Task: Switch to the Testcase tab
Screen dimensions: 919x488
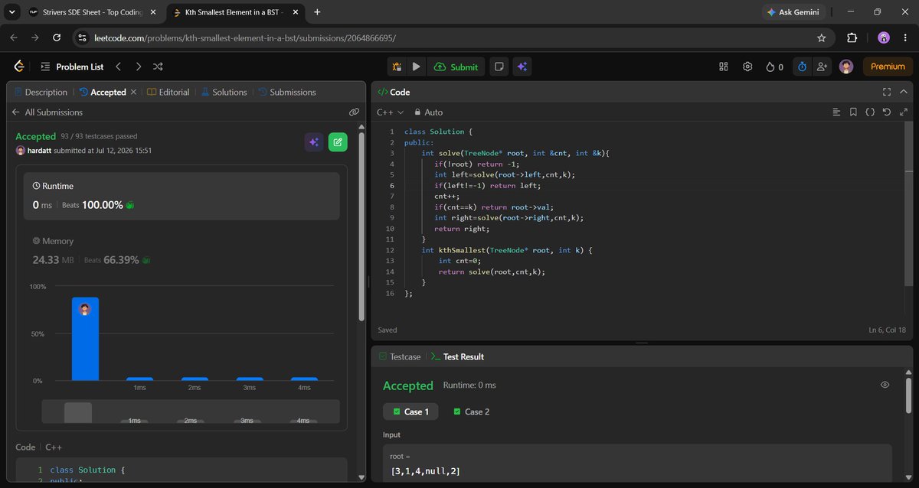Action: coord(400,356)
